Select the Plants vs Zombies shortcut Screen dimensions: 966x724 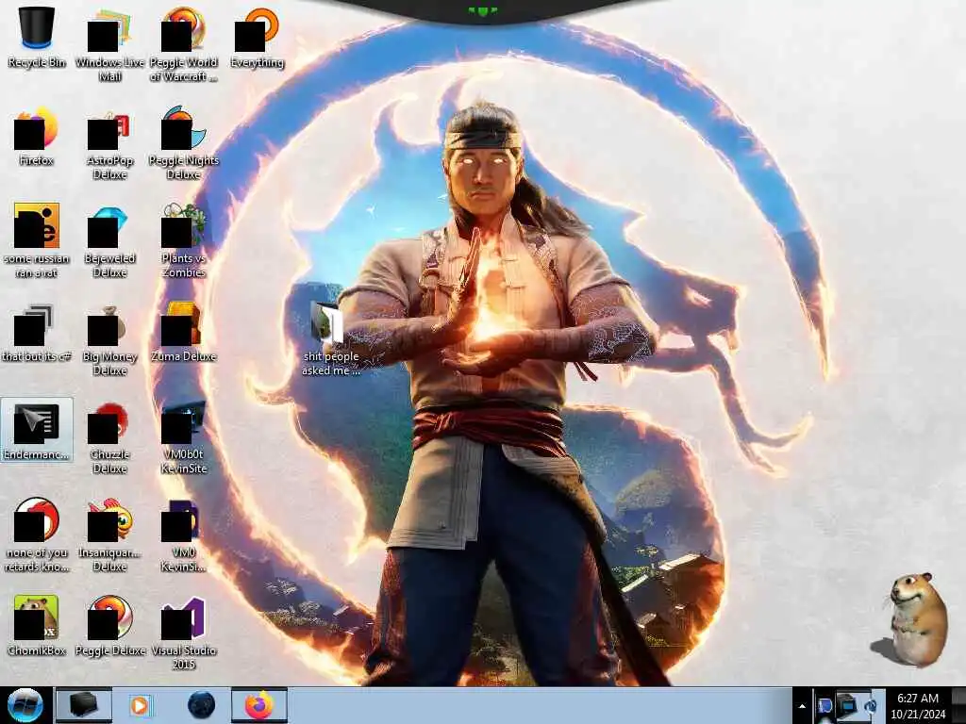[184, 240]
